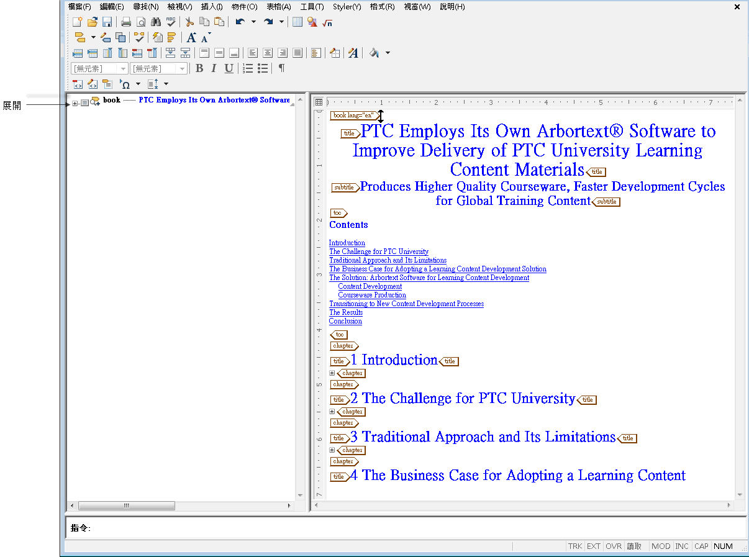Follow the Conclusion contents link

(x=345, y=321)
